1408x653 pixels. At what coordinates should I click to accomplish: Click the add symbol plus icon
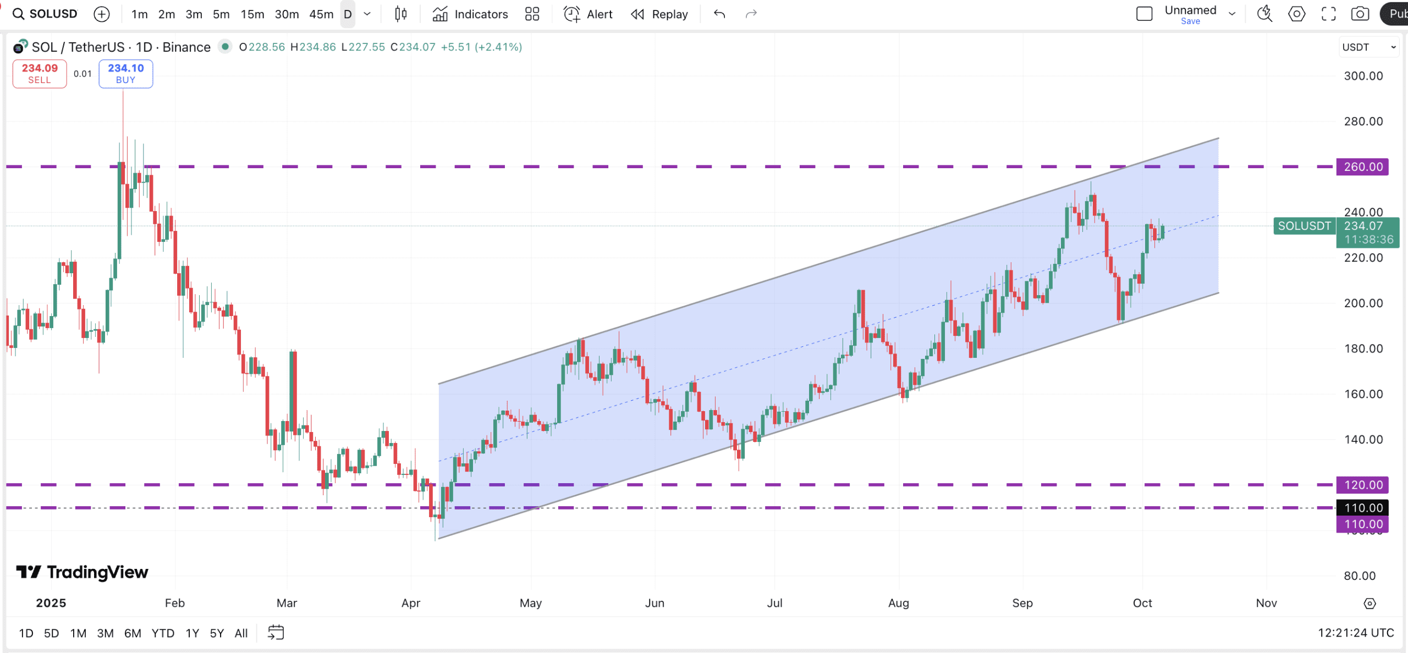coord(102,14)
